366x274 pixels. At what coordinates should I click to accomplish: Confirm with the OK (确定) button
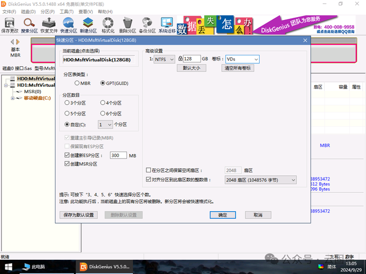tap(222, 215)
